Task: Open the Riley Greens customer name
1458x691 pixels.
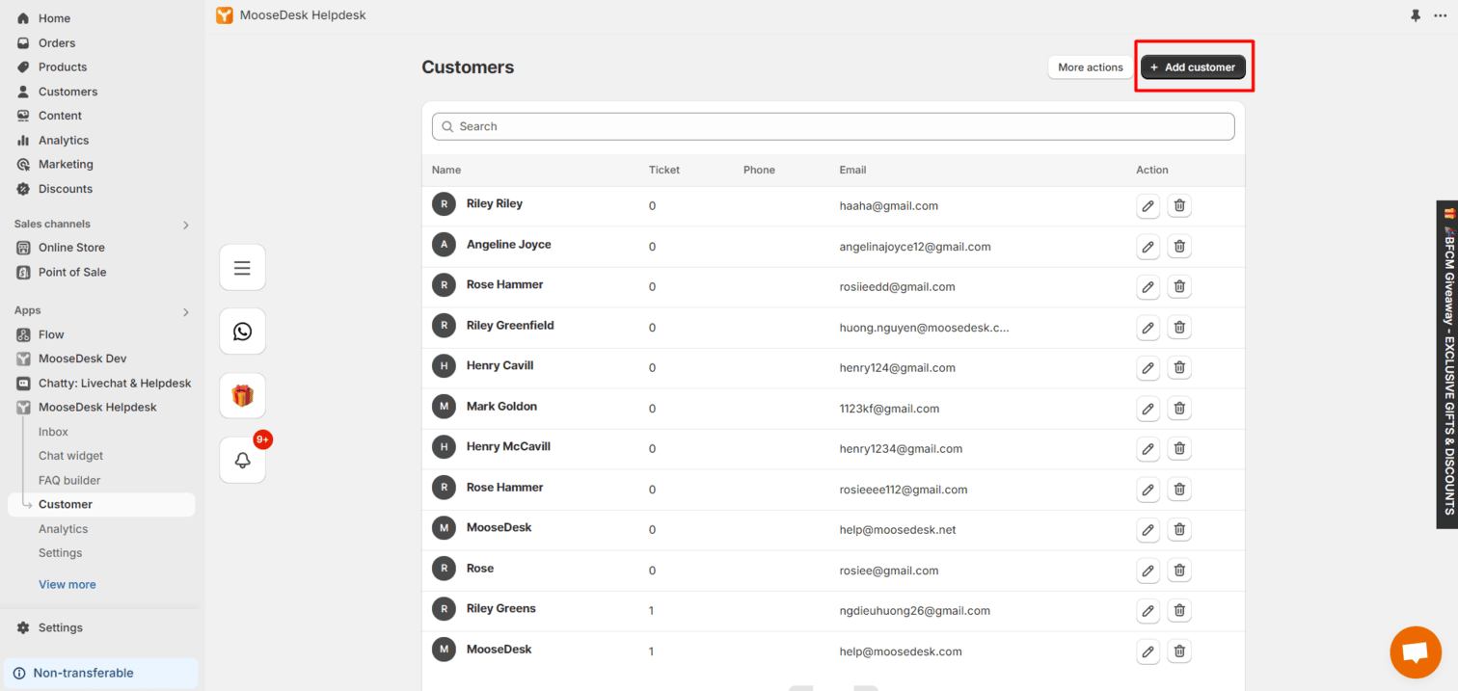Action: point(501,608)
